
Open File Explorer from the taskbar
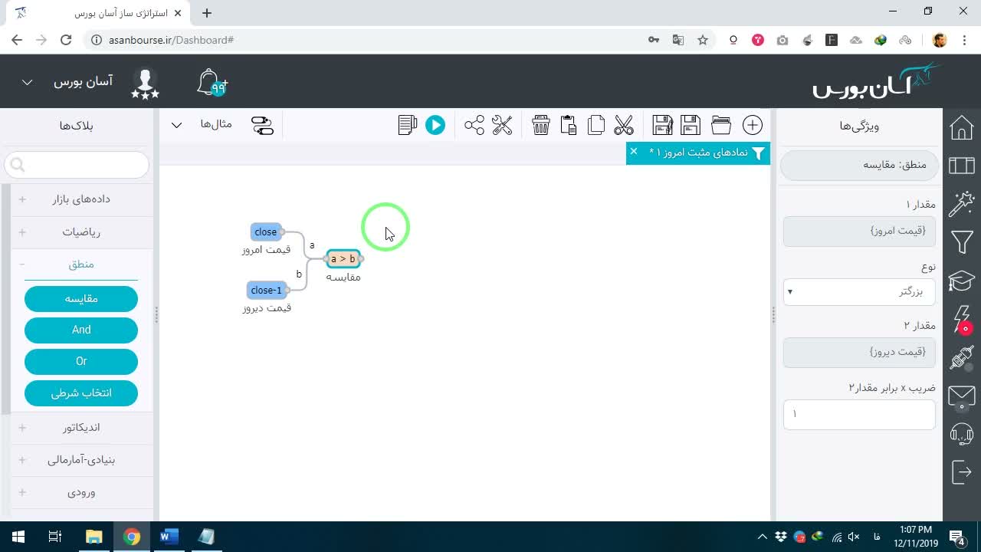[x=94, y=537]
